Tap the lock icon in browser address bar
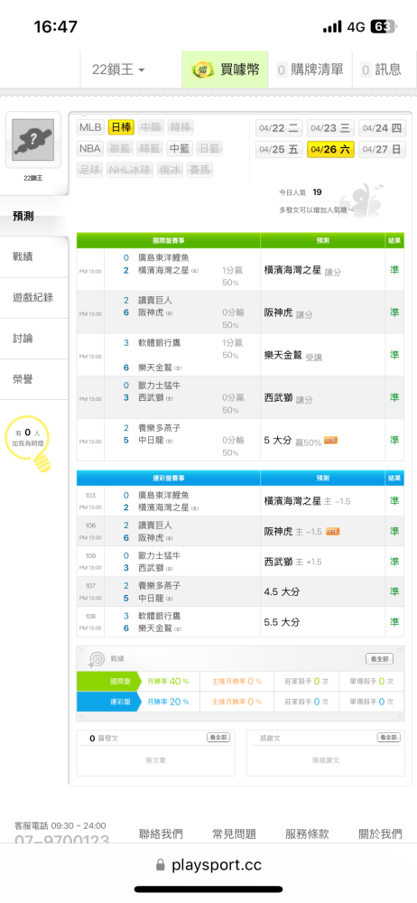417x903 pixels. (160, 865)
